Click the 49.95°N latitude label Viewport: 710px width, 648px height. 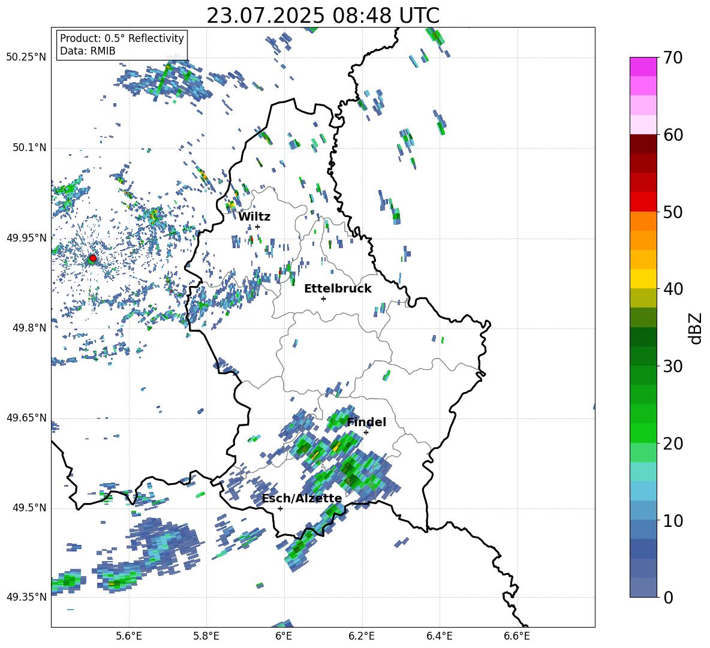click(26, 237)
